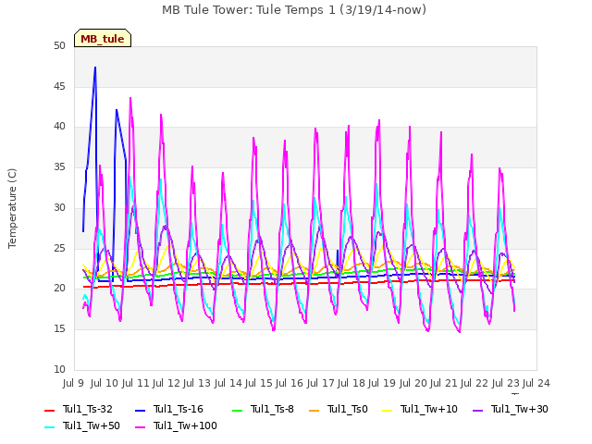This screenshot has height=444, width=592.
Task: Click the 40 value on y-axis
Action: [x=59, y=127]
